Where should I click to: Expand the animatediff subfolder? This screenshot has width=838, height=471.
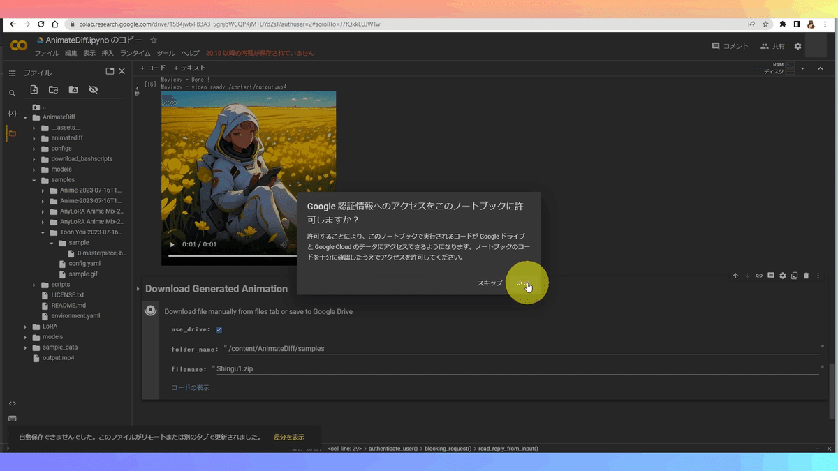[x=34, y=138]
